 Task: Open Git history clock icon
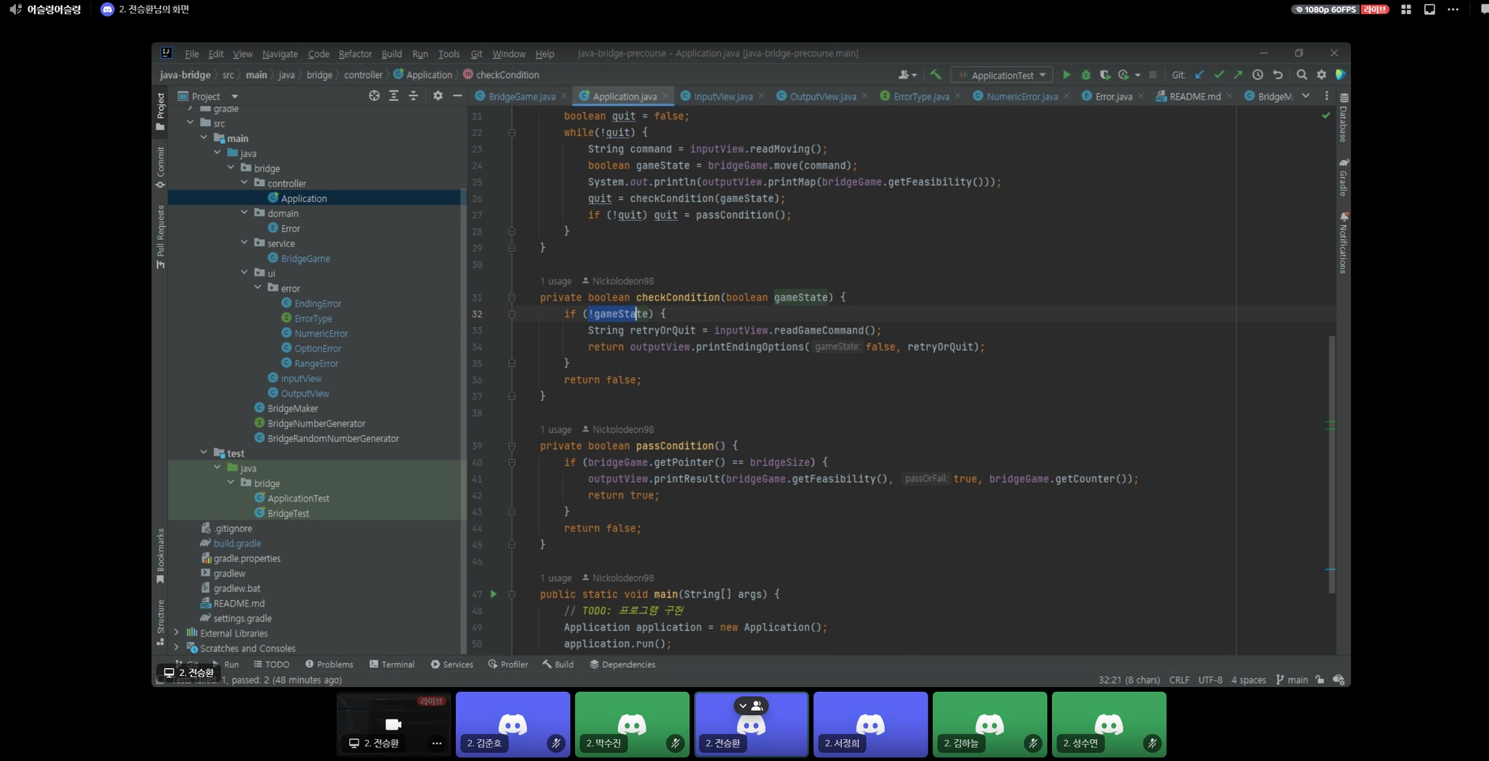click(x=1258, y=75)
